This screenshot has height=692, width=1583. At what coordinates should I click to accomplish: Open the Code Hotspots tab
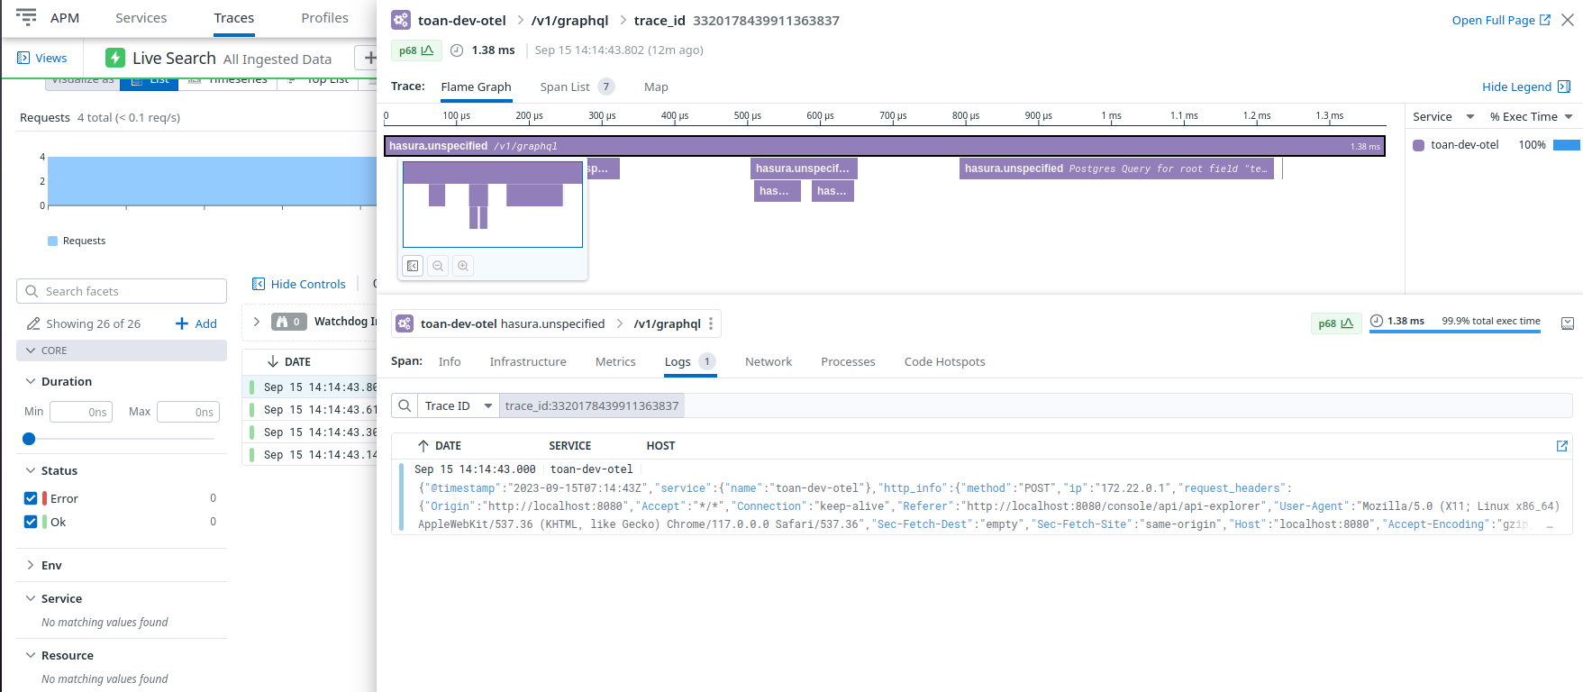944,361
